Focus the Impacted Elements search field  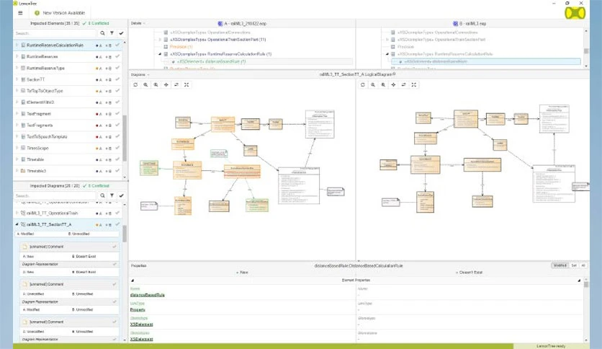55,33
